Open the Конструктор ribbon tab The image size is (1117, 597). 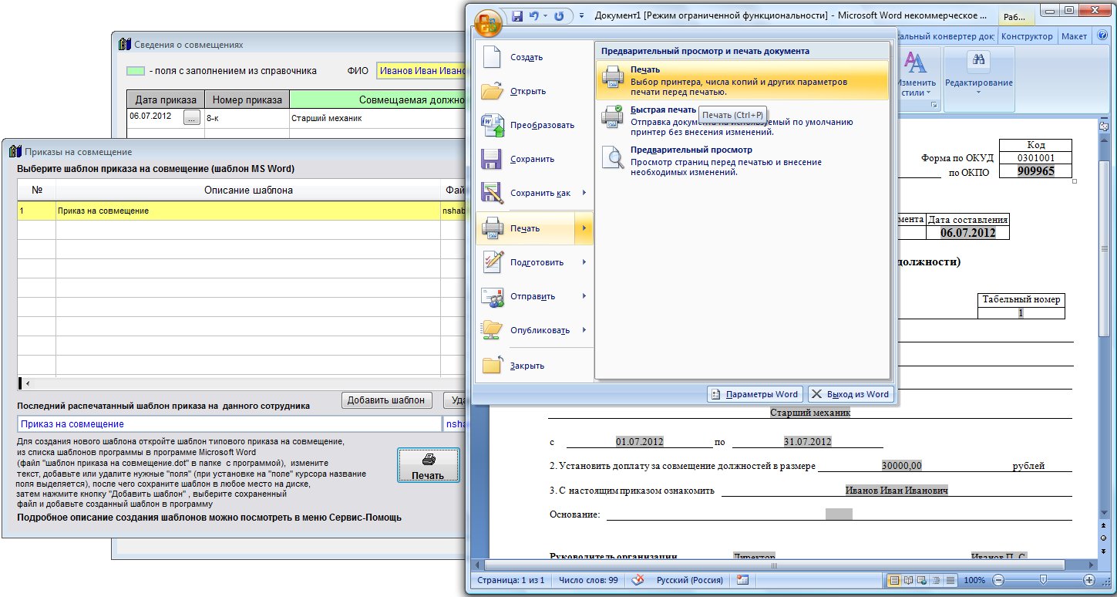coord(1026,36)
